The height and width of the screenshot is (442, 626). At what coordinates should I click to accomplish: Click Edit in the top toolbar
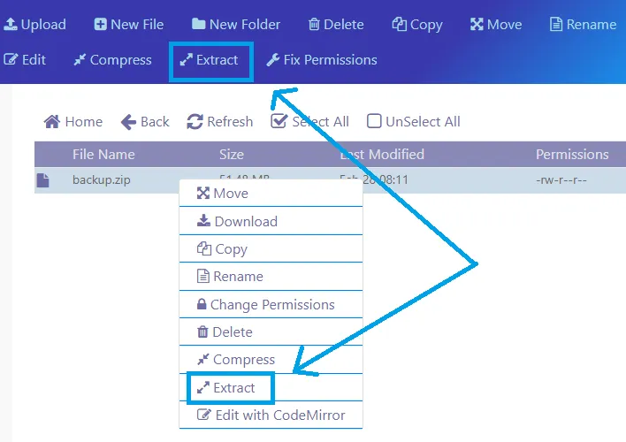(25, 60)
